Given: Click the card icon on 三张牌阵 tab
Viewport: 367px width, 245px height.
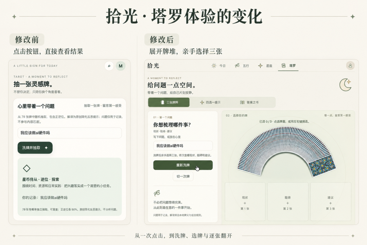Looking at the screenshot, I should [x=162, y=102].
